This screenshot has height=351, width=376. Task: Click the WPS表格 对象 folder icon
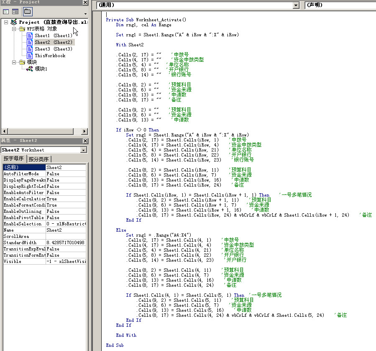click(x=22, y=29)
